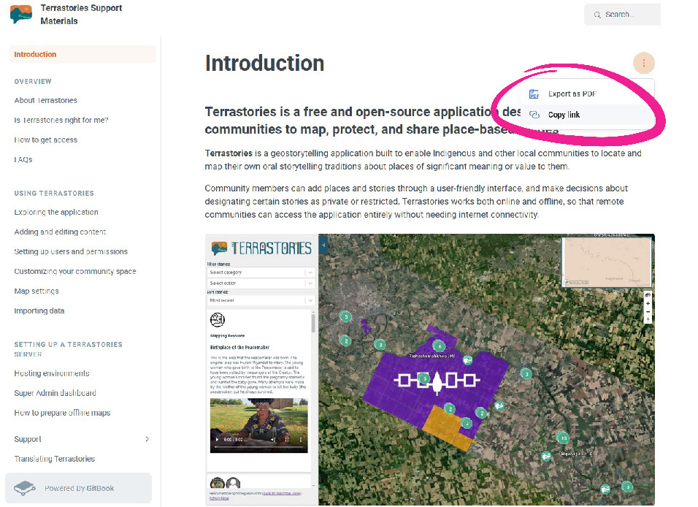Click the Terrastories logo icon in header
The width and height of the screenshot is (698, 507).
21,15
